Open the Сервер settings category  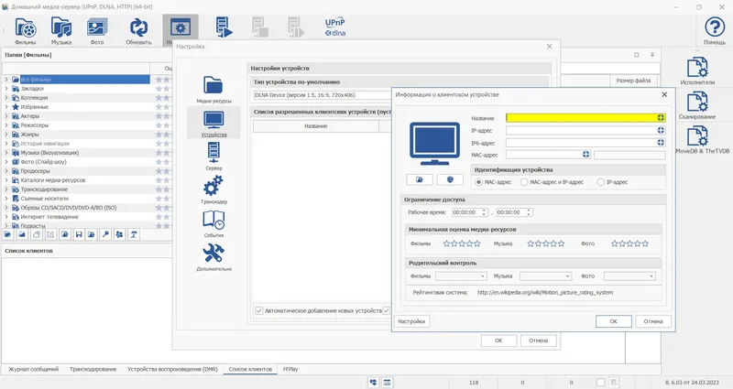[213, 156]
